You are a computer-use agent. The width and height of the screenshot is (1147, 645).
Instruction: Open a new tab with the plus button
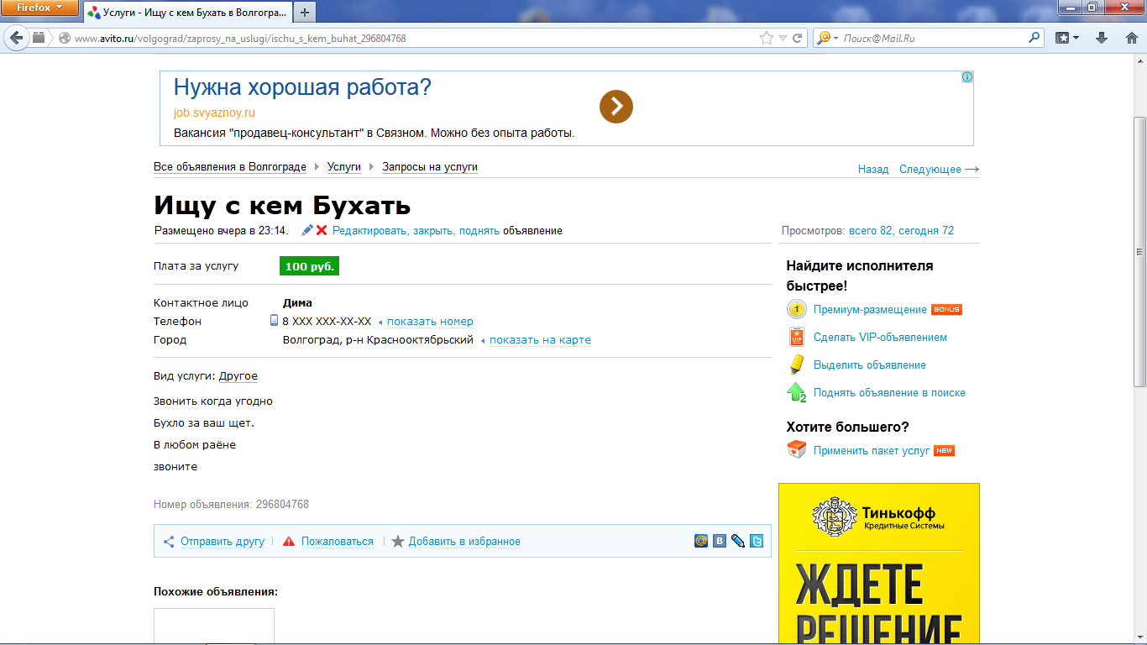click(x=304, y=12)
